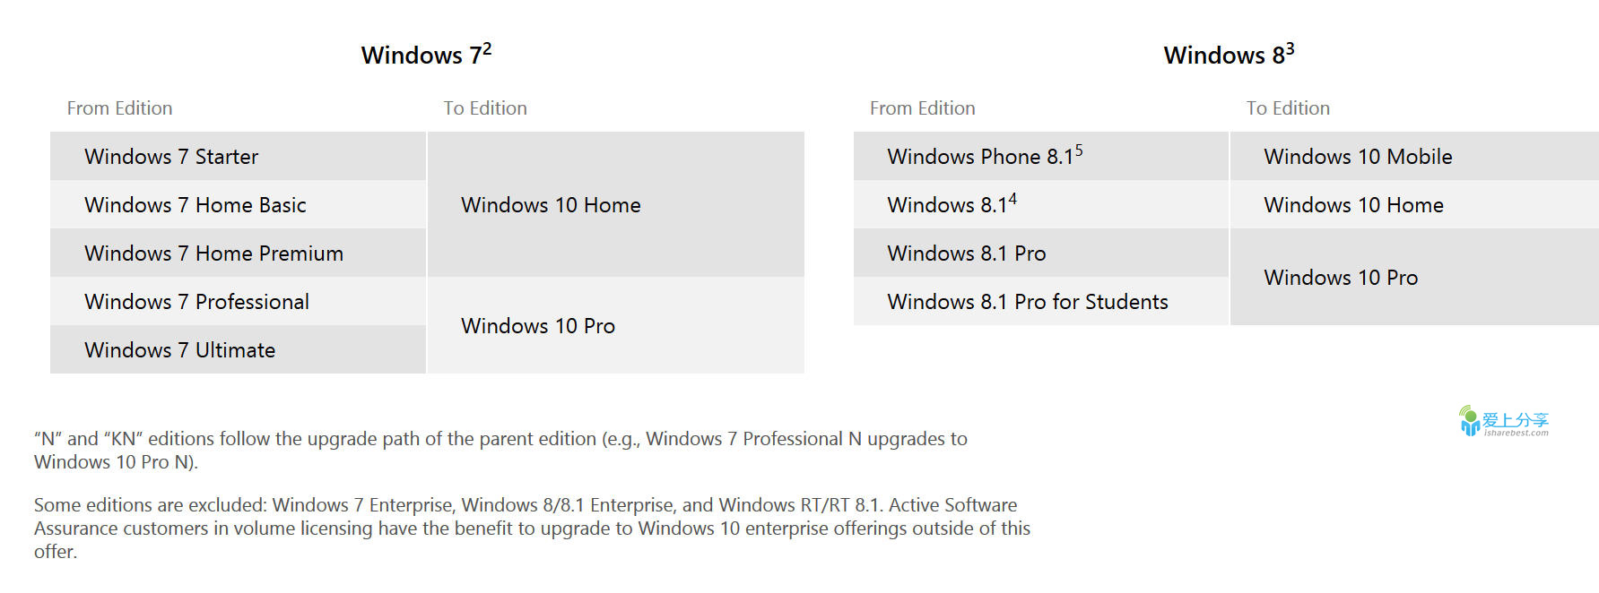Click the Windows Phone 8.1 cell
Image resolution: width=1599 pixels, height=593 pixels.
[1040, 156]
